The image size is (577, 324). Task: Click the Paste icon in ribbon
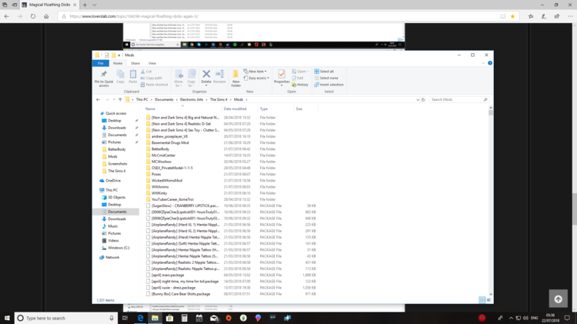133,77
